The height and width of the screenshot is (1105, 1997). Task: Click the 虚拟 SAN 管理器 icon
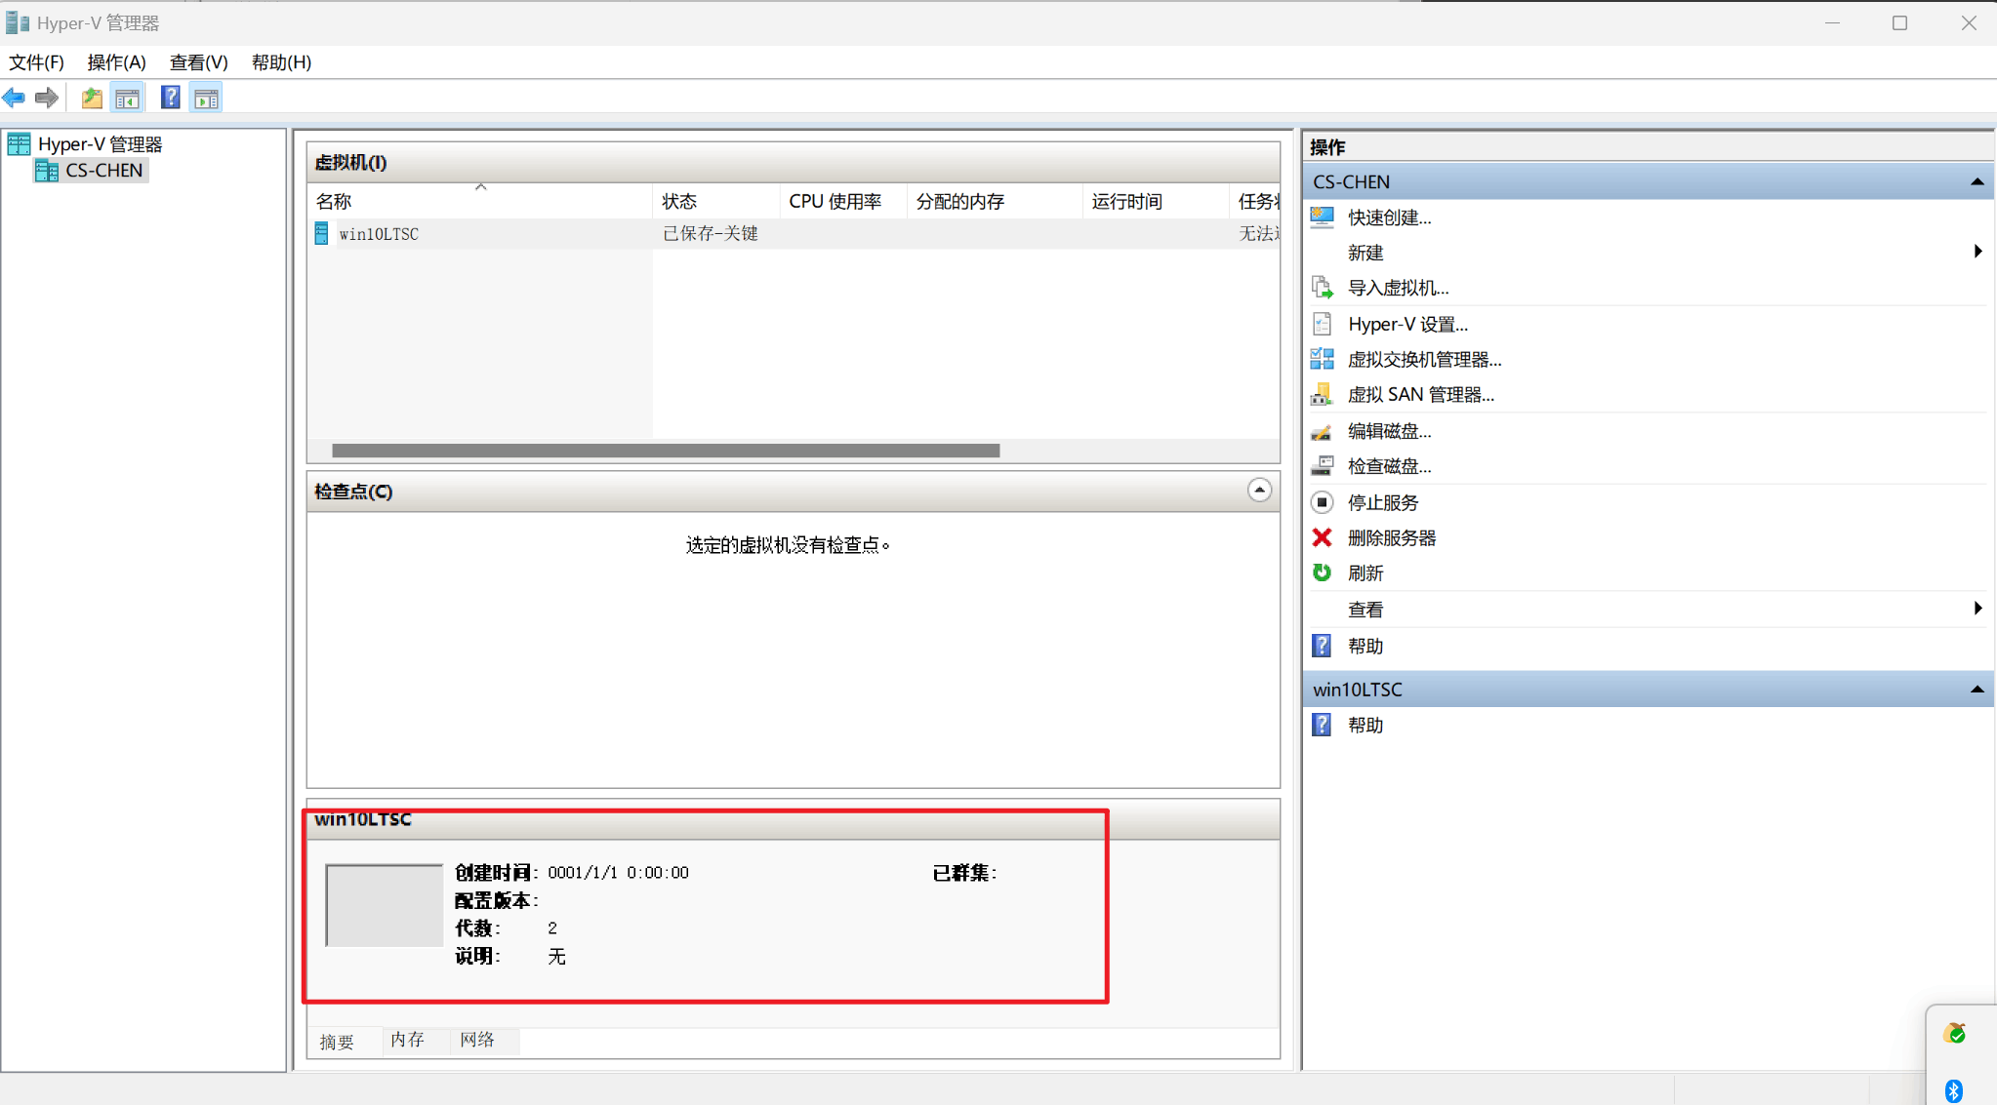pos(1323,394)
